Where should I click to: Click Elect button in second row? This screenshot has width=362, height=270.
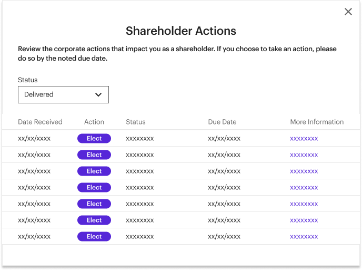[x=94, y=155]
